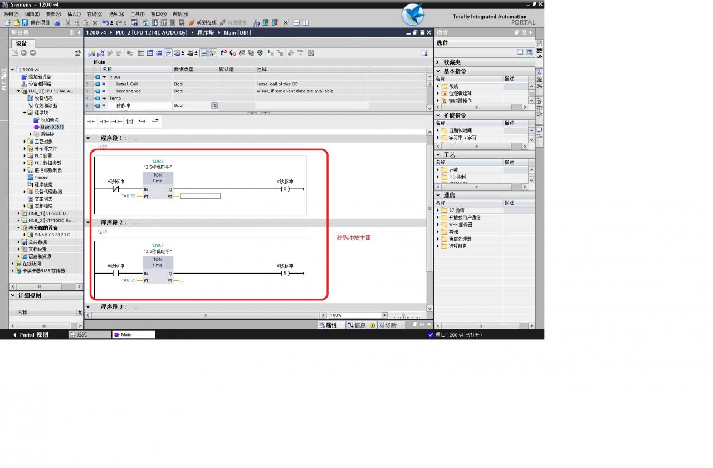The height and width of the screenshot is (468, 713).
Task: Click the absolute/symbolic operands icon
Action: click(177, 53)
